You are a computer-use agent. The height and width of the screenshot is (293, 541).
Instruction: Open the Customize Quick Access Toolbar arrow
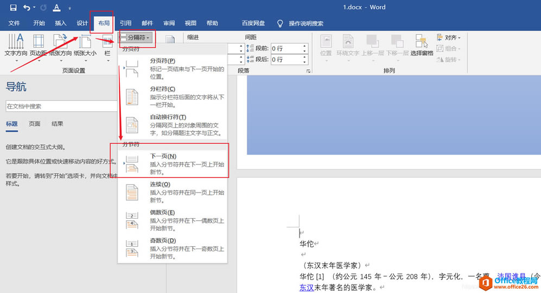[x=69, y=8]
